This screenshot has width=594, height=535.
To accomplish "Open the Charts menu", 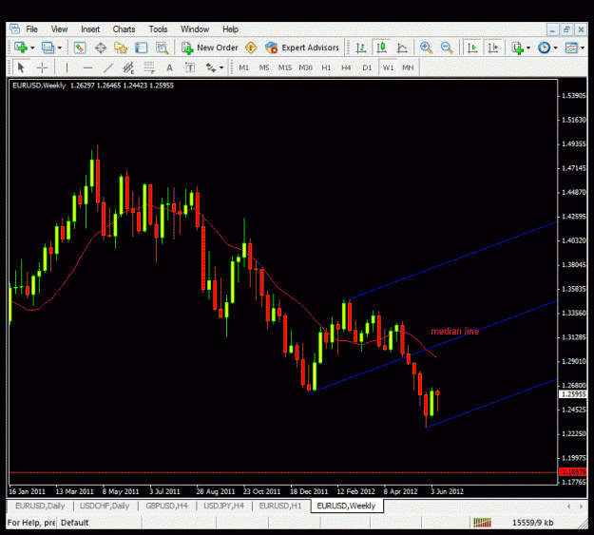I will [124, 29].
